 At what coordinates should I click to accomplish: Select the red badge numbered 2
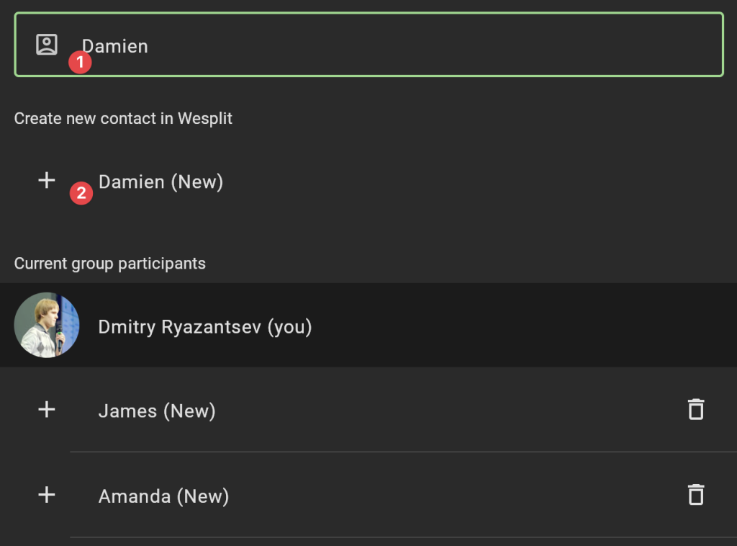tap(81, 193)
